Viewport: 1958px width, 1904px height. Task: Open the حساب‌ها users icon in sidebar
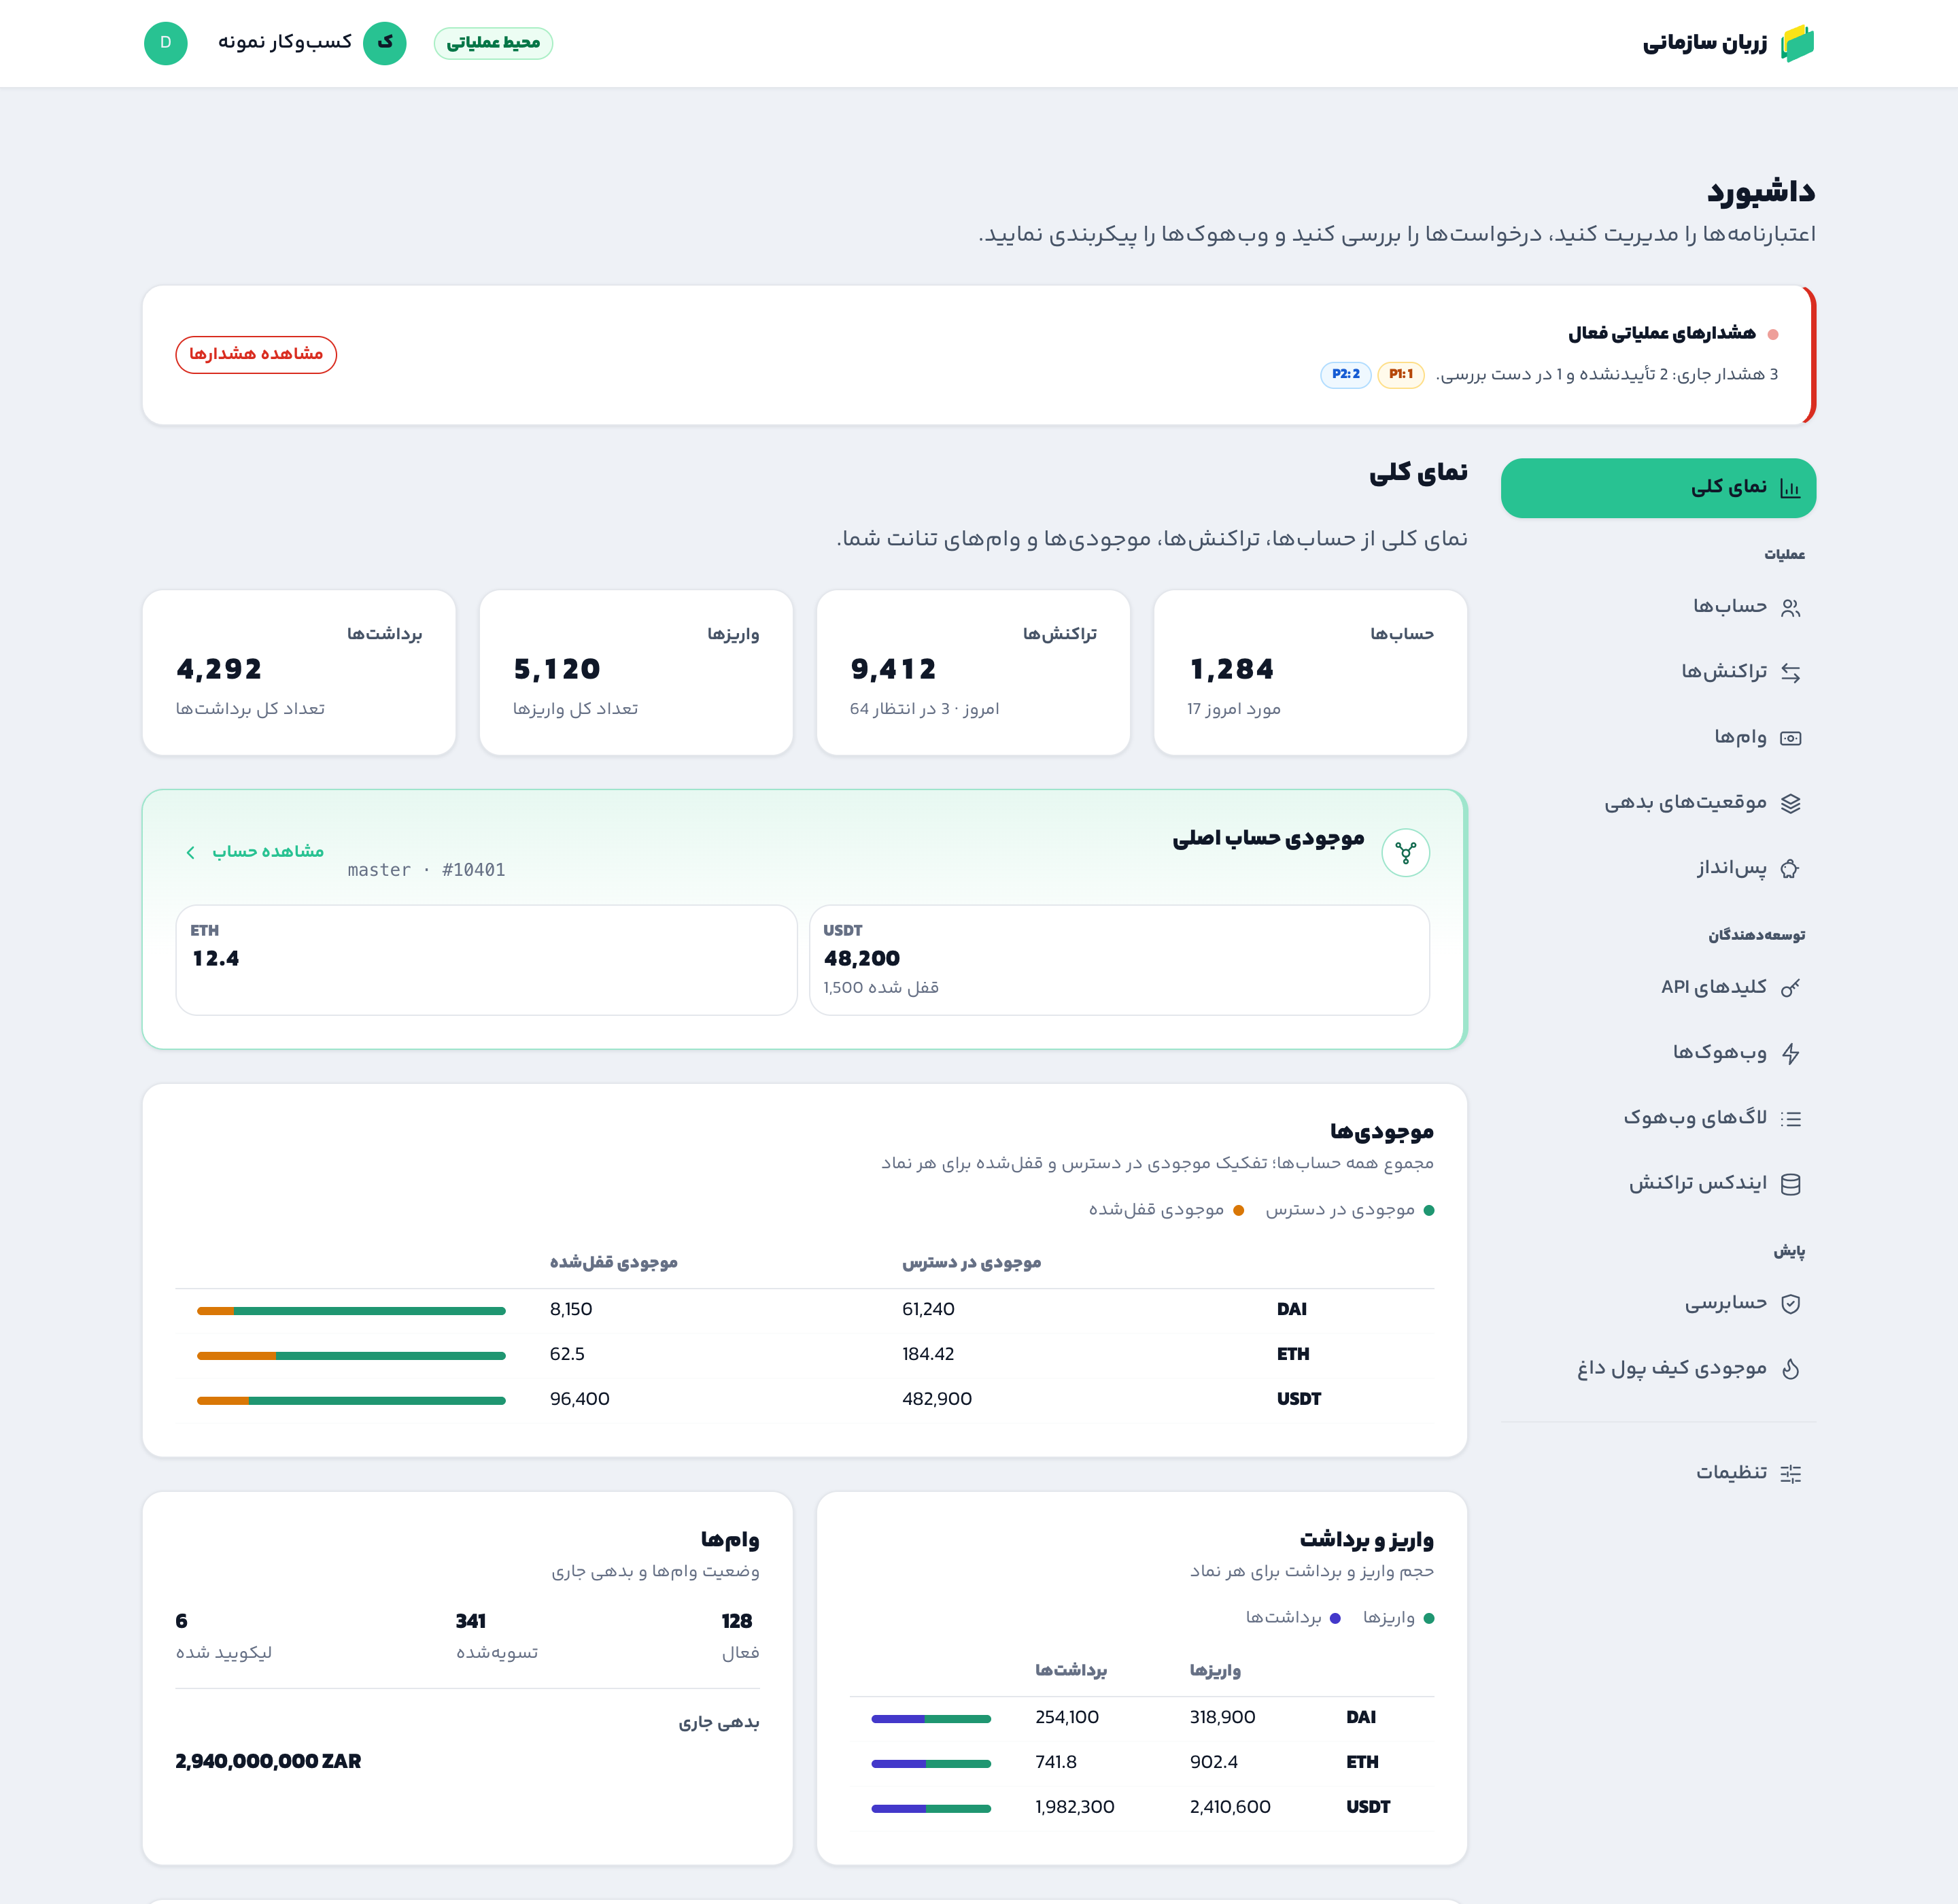coord(1790,607)
